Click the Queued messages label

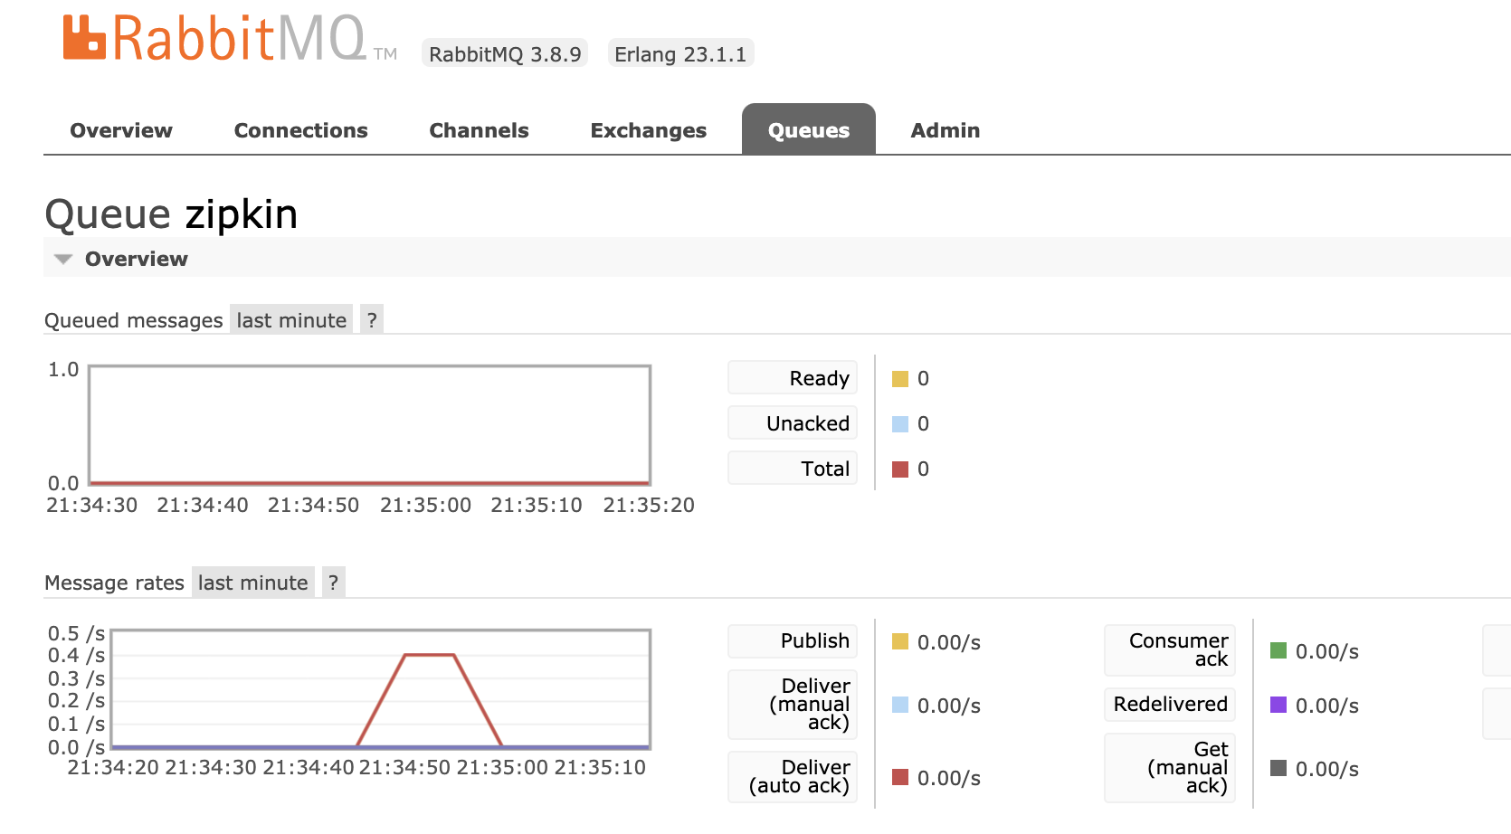(134, 320)
